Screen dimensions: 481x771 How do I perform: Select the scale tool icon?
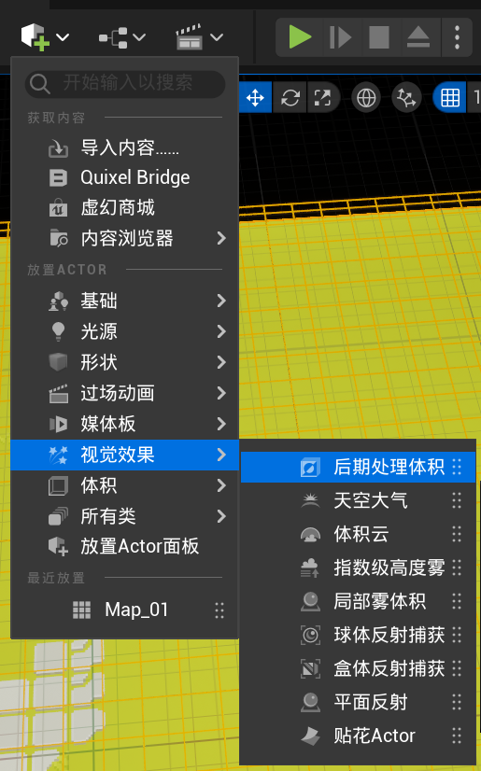pos(322,97)
